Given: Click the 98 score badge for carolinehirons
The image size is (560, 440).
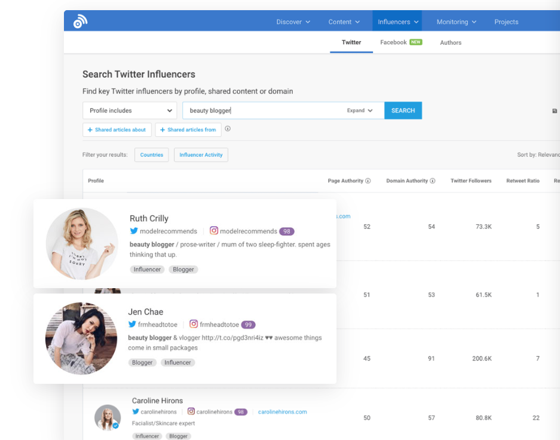Looking at the screenshot, I should (x=241, y=412).
